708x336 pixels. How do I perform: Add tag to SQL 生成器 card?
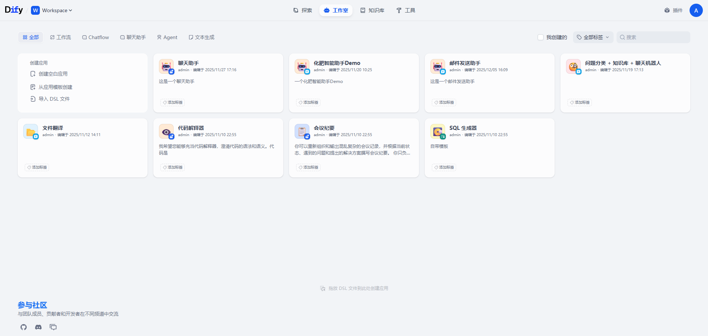pos(444,167)
